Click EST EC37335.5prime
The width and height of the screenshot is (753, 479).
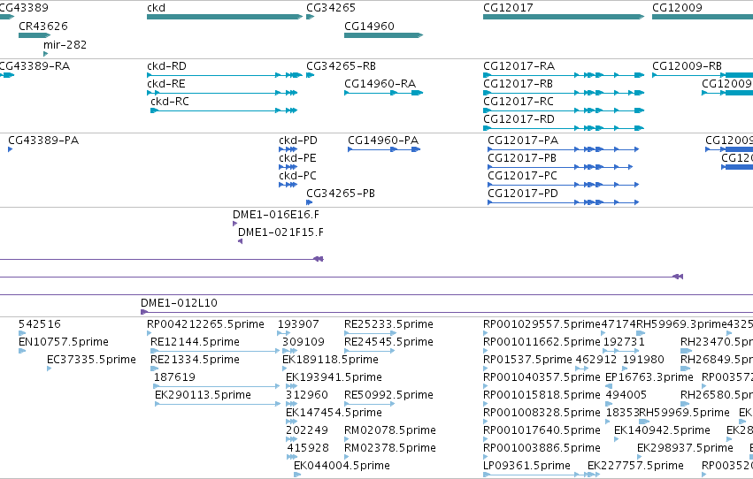[49, 369]
